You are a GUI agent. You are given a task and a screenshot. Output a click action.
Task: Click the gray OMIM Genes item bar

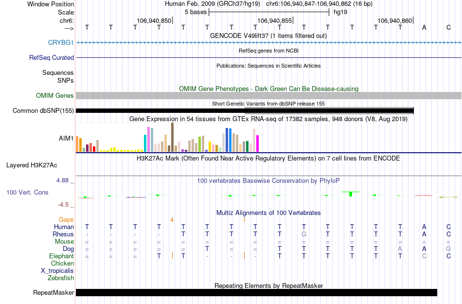tap(268, 95)
